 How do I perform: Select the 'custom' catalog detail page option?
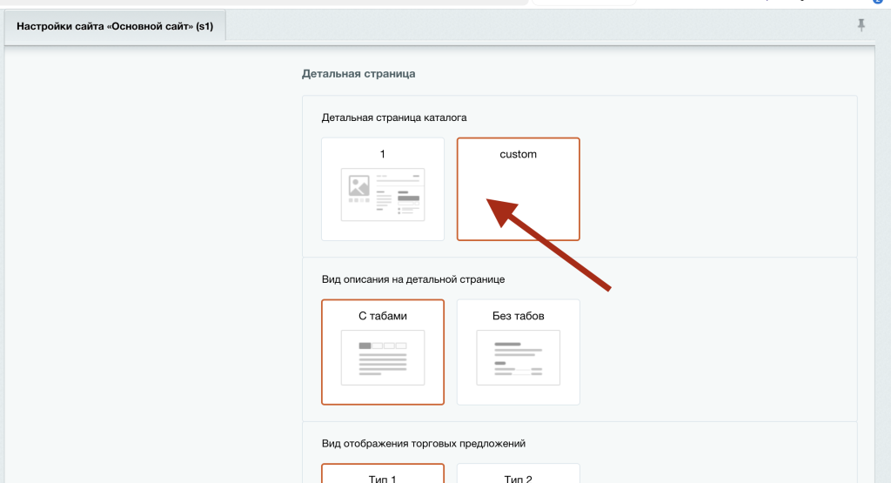click(518, 155)
